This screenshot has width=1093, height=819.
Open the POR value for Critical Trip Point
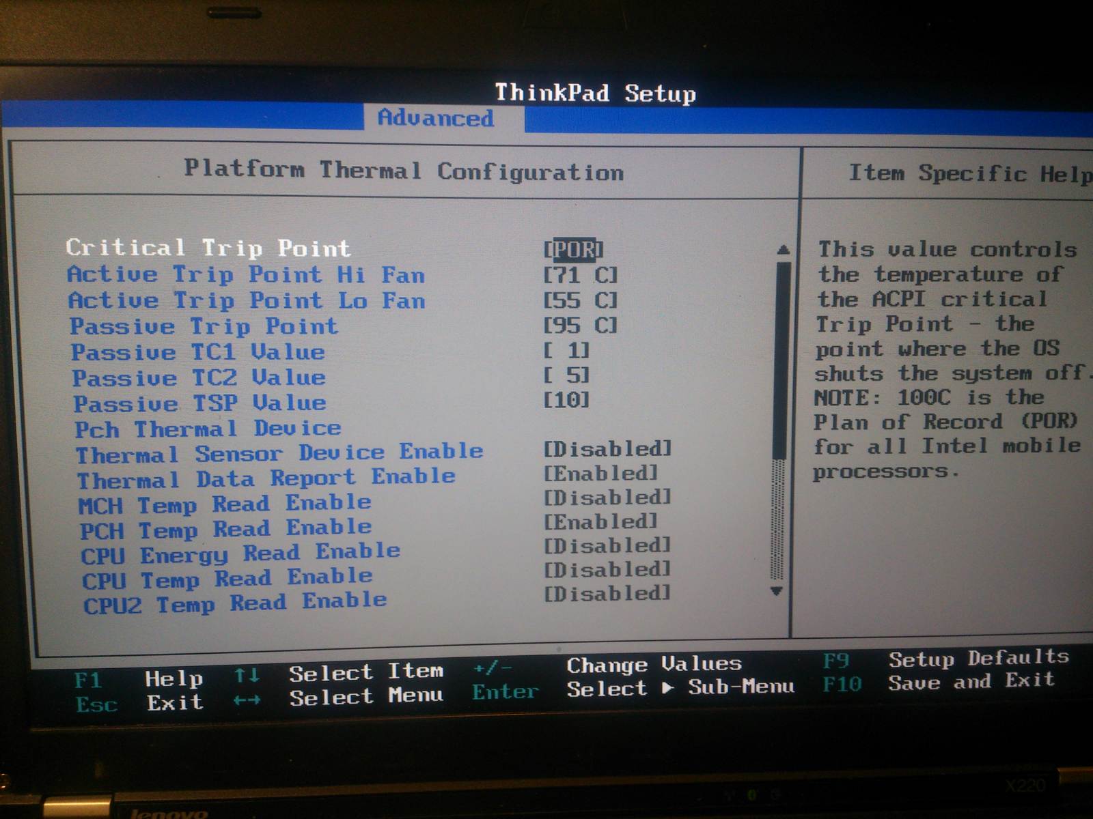574,250
